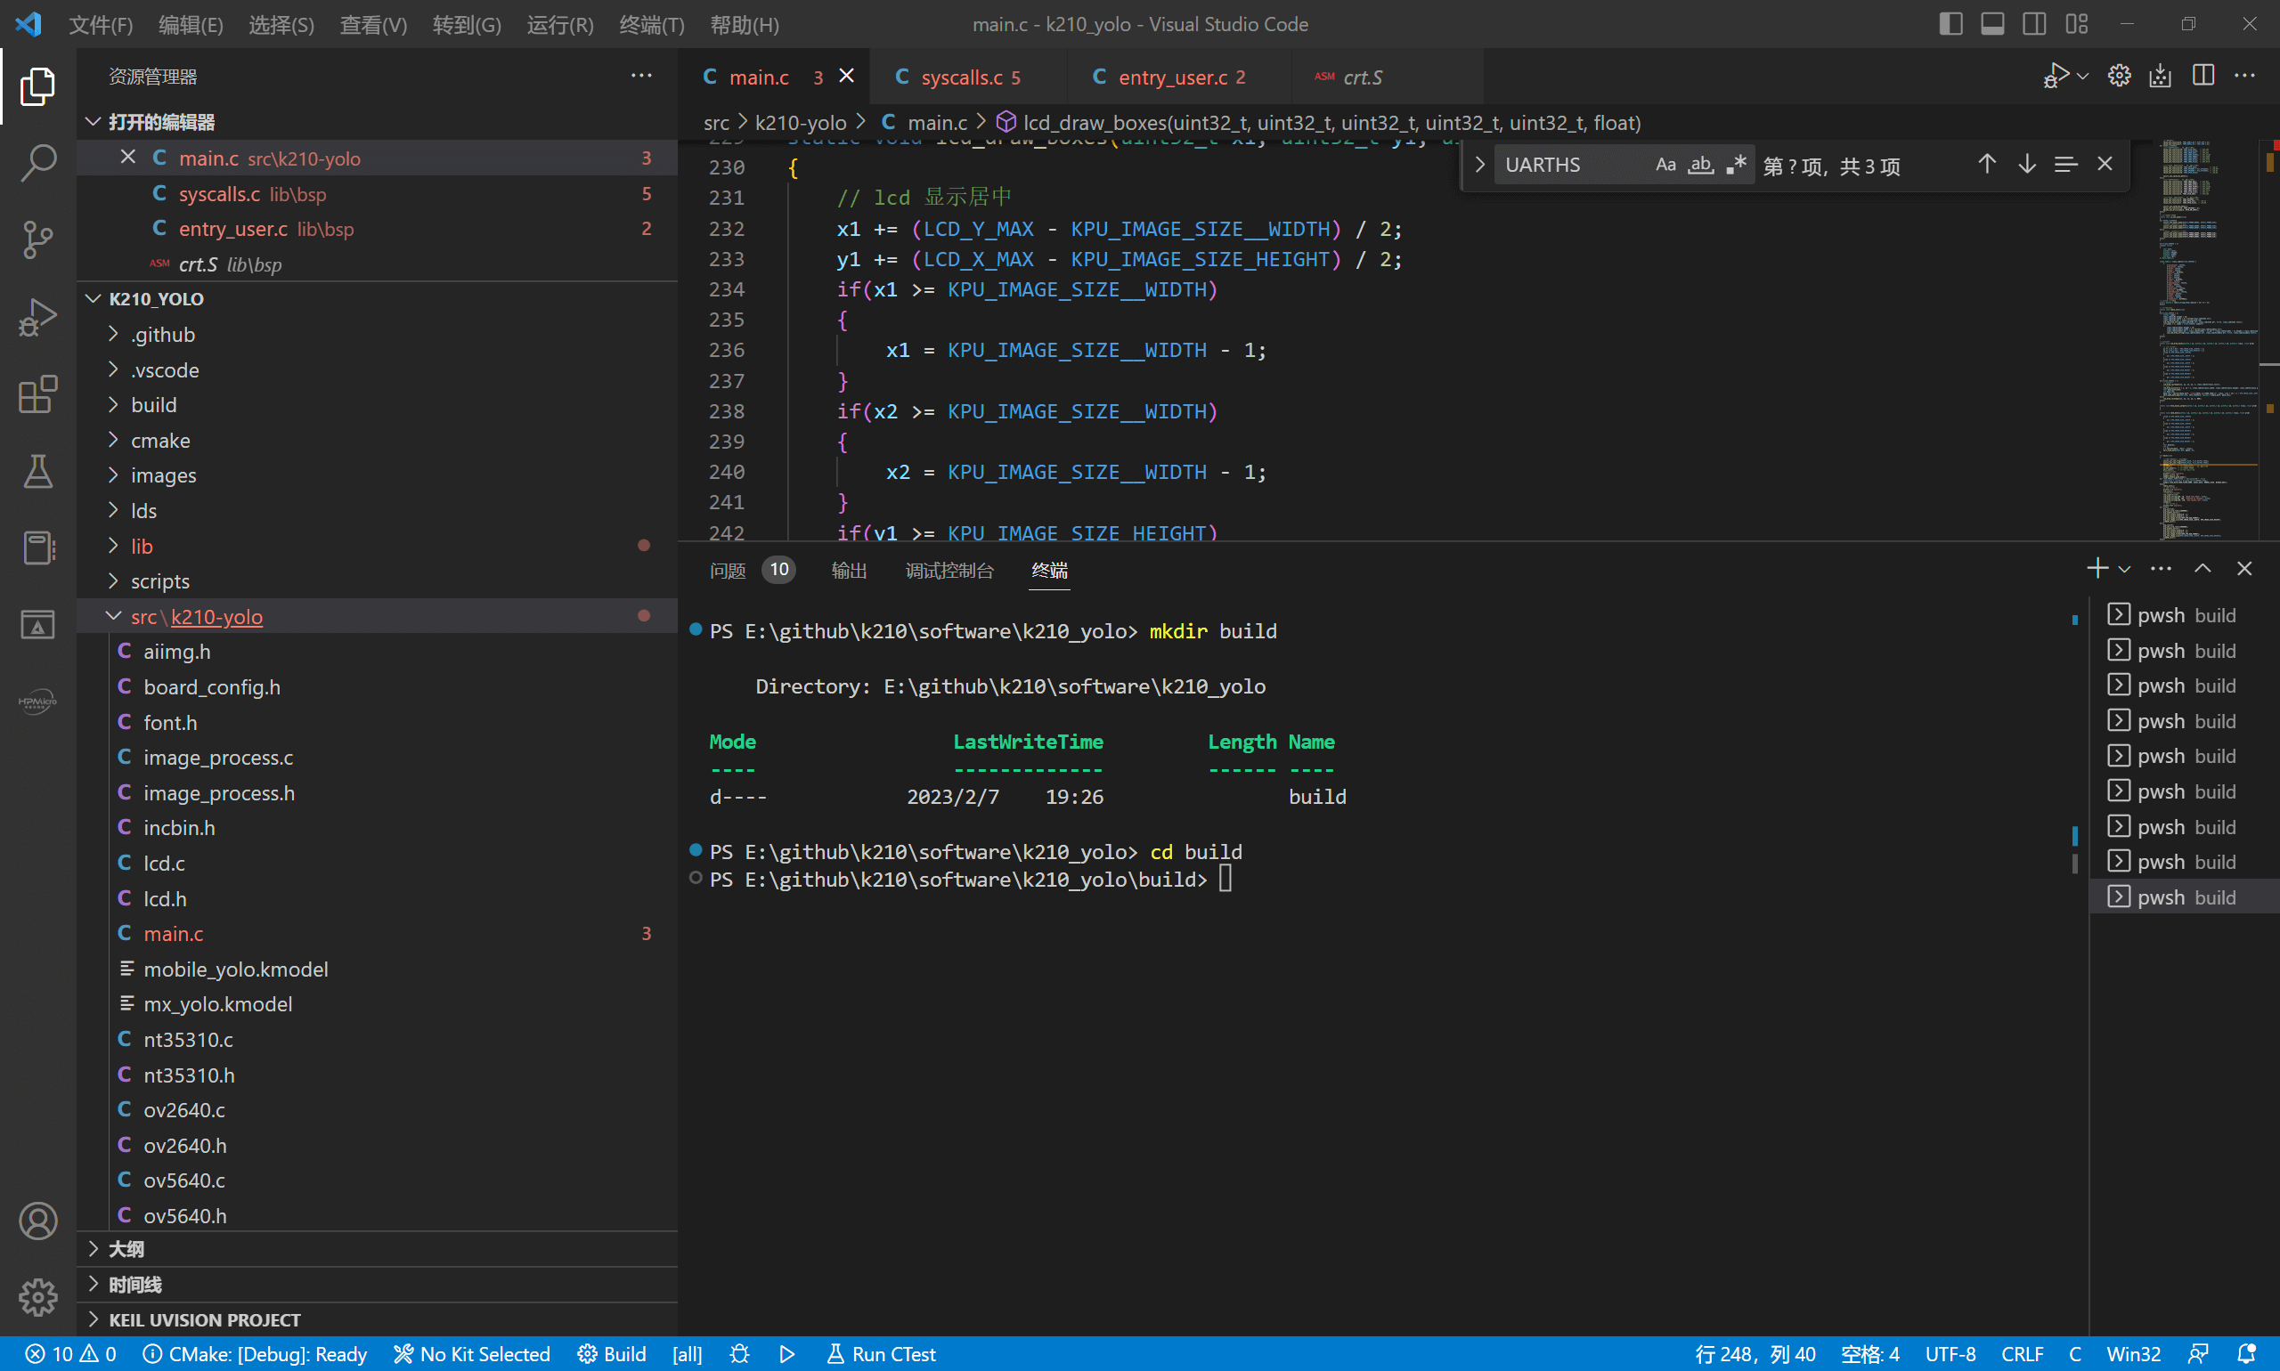Open editor More Actions ellipsis

click(x=2244, y=76)
